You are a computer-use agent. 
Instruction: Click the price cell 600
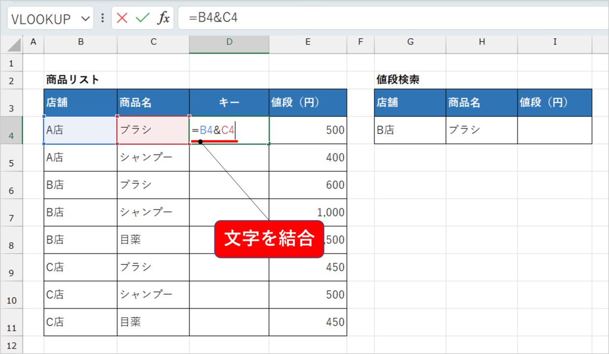coord(308,185)
